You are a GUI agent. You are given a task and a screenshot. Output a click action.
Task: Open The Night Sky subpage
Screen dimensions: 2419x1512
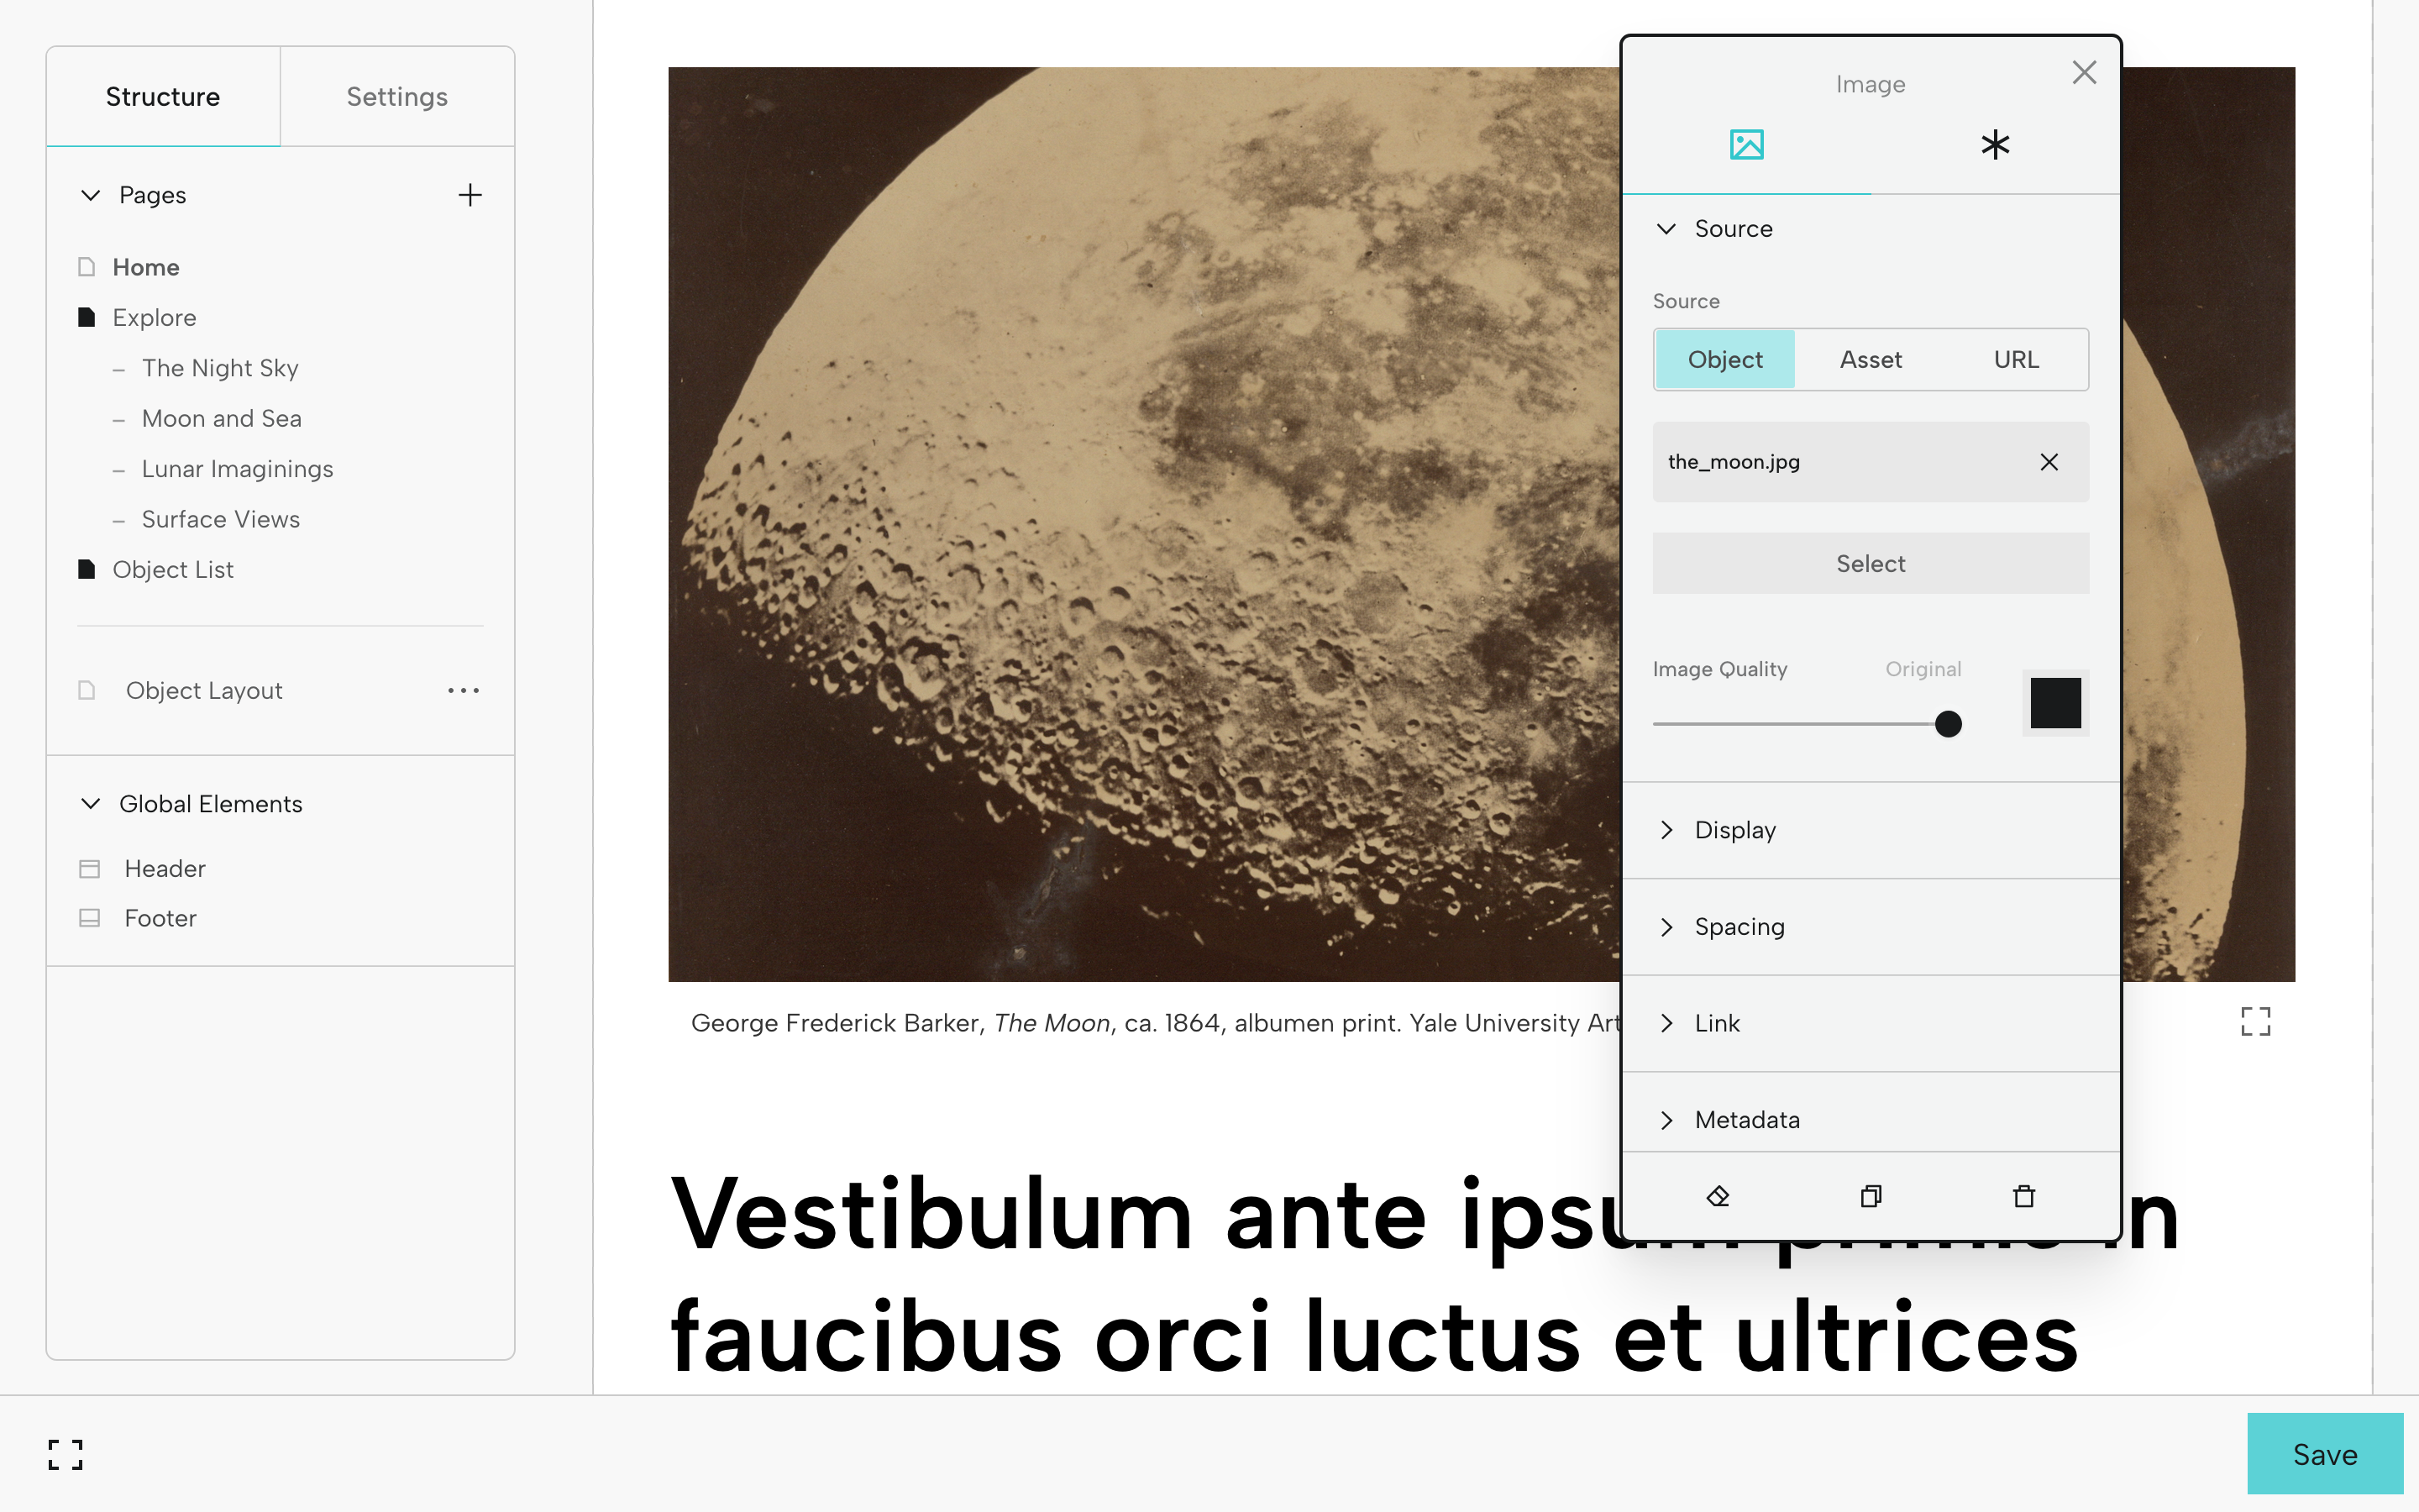(x=220, y=368)
